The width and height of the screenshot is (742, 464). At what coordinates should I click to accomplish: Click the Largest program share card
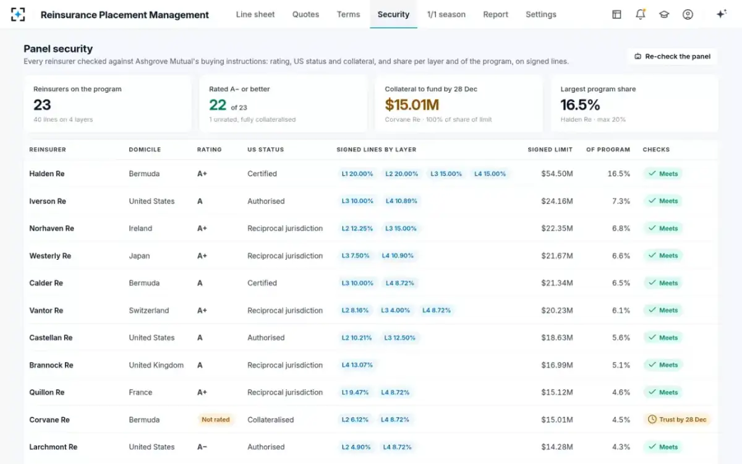tap(634, 103)
